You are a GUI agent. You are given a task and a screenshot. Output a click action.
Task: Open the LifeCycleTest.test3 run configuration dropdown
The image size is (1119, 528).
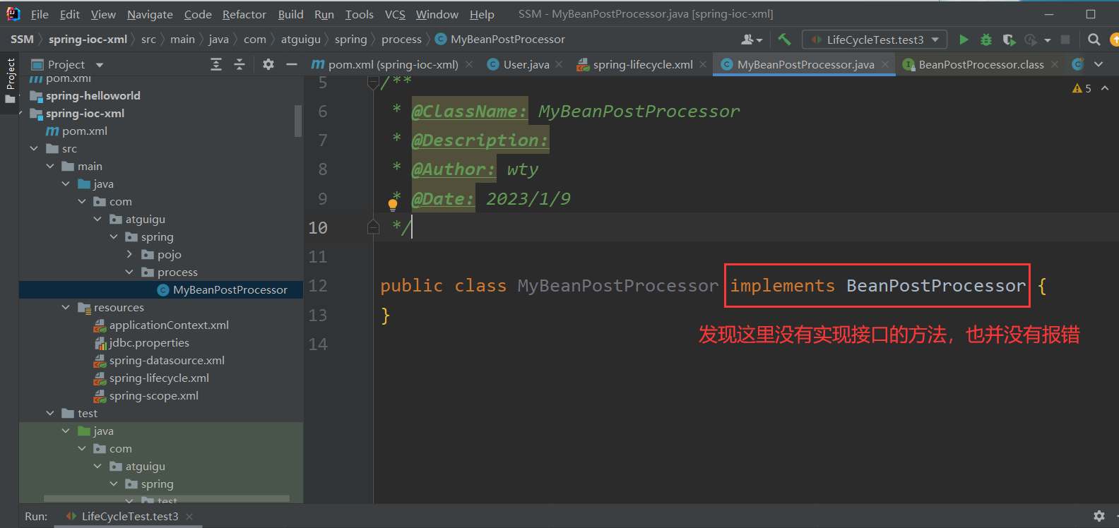875,40
